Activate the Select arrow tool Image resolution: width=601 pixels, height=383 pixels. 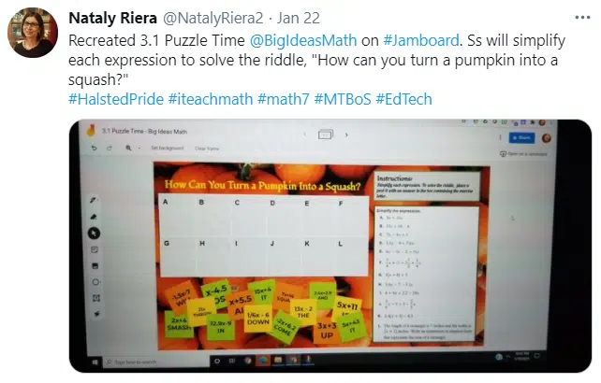tap(95, 233)
